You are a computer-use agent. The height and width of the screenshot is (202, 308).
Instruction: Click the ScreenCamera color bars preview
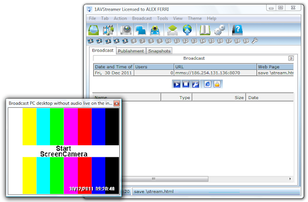[x=64, y=151]
